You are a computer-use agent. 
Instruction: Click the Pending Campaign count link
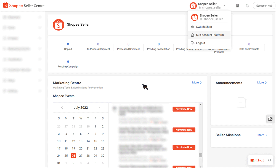pos(68,61)
